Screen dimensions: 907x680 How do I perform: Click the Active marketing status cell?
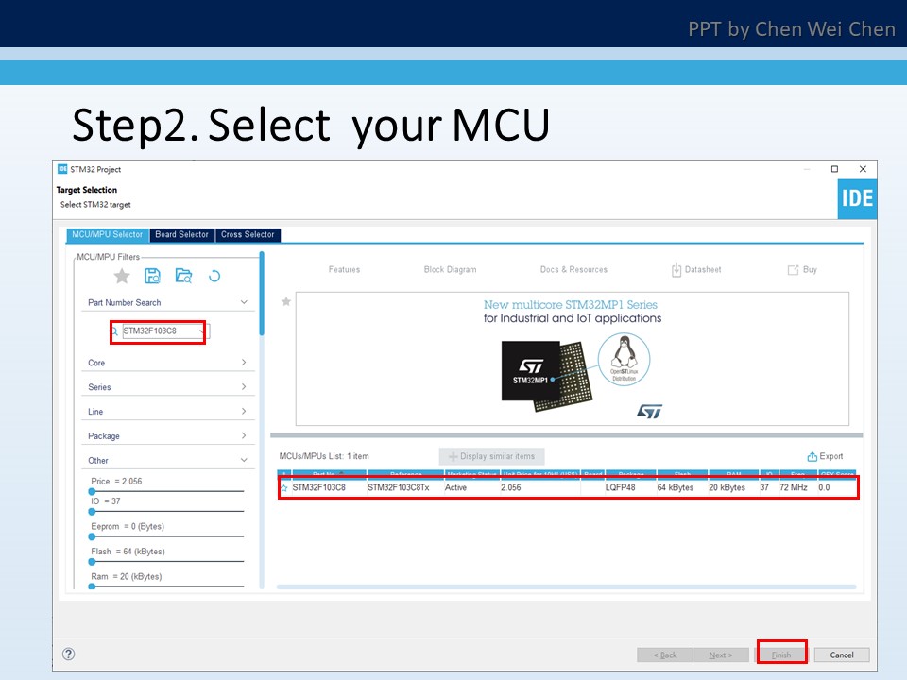pyautogui.click(x=455, y=487)
